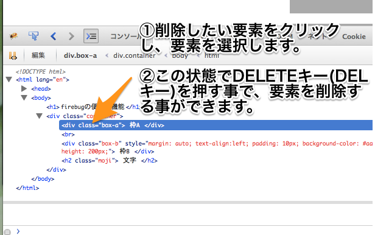Image resolution: width=375 pixels, height=235 pixels.
Task: Open the コンソール tab
Action: (x=125, y=37)
